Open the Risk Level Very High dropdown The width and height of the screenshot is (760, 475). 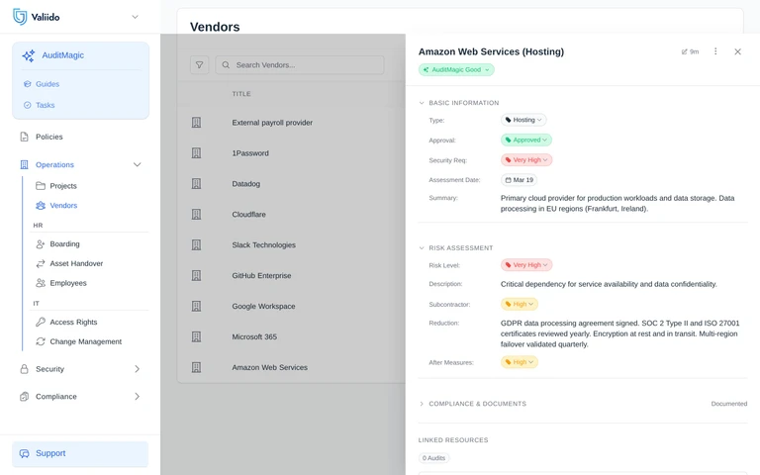click(x=526, y=265)
